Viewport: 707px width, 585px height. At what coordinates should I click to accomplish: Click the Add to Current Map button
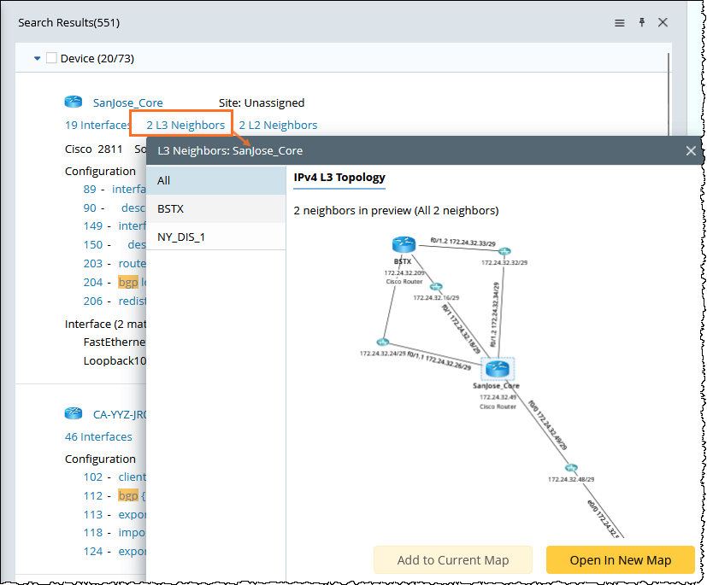click(452, 560)
